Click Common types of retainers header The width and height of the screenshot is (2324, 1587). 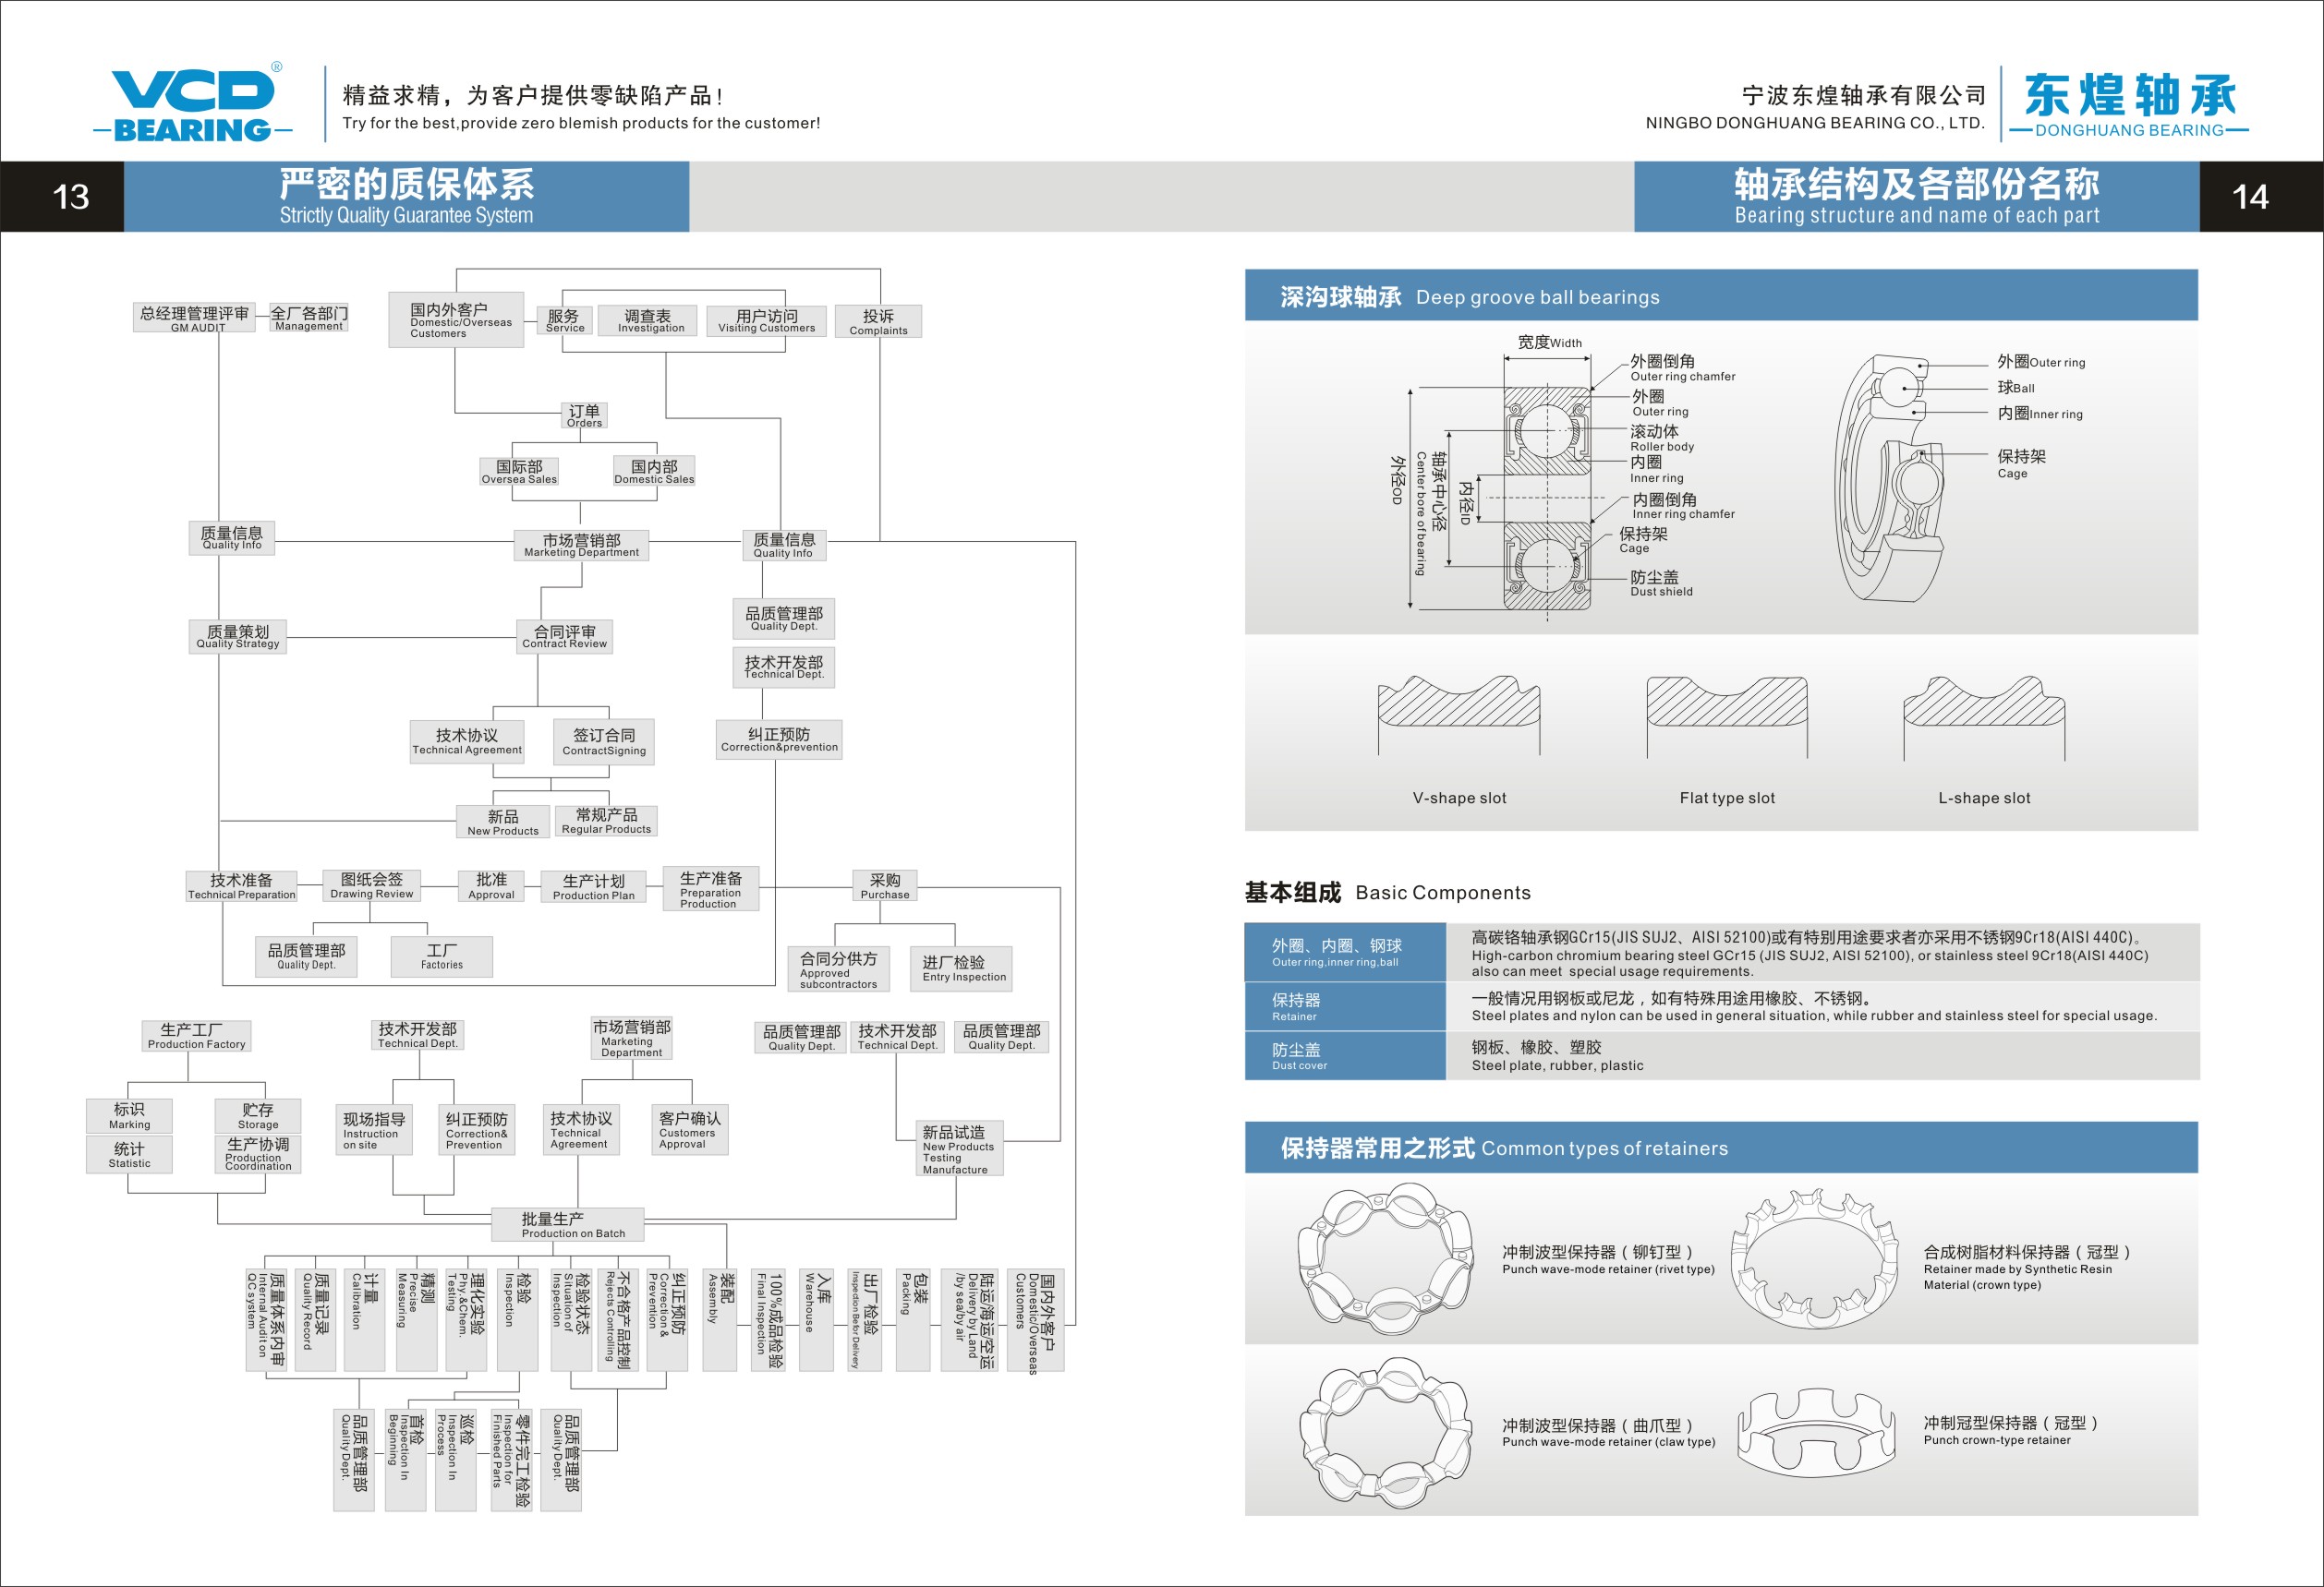(1720, 1148)
